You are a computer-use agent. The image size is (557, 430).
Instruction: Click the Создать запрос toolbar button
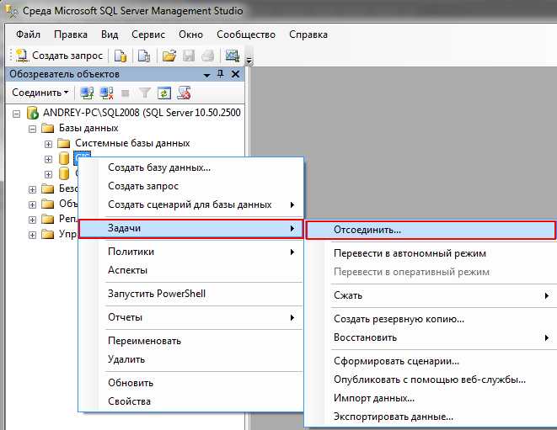[x=59, y=56]
